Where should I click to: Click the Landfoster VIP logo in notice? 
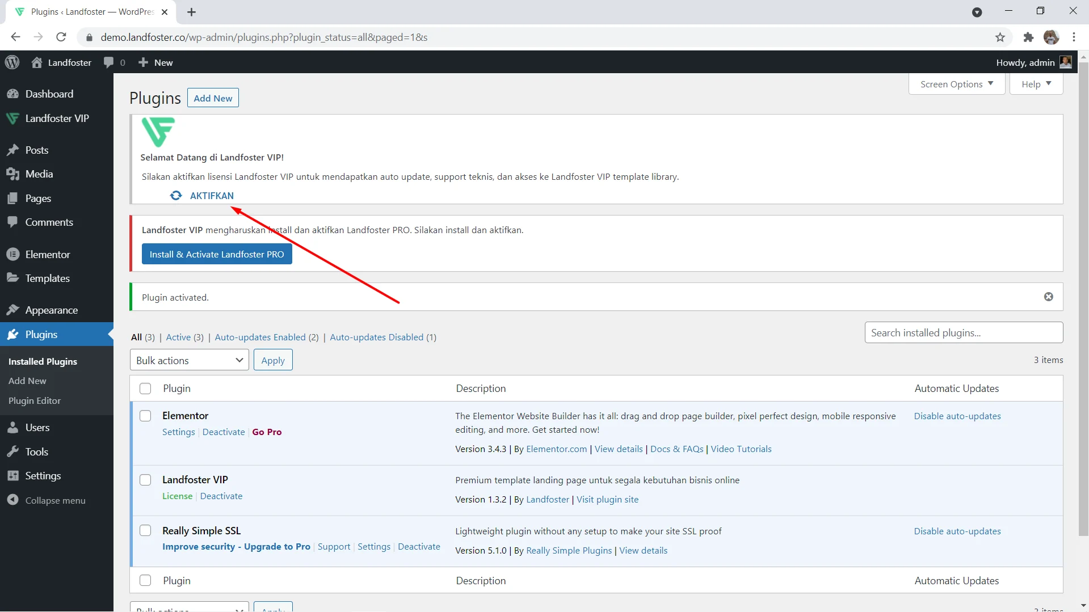click(158, 132)
